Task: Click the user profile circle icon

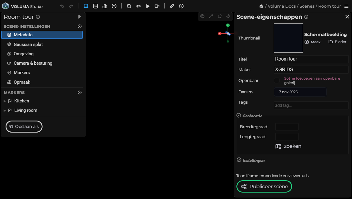Action: click(114, 6)
